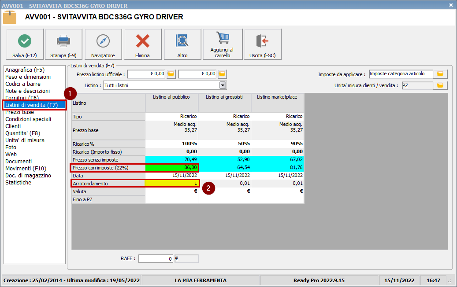Select the 70,49 Prezzo senza imposte cell

click(x=172, y=159)
